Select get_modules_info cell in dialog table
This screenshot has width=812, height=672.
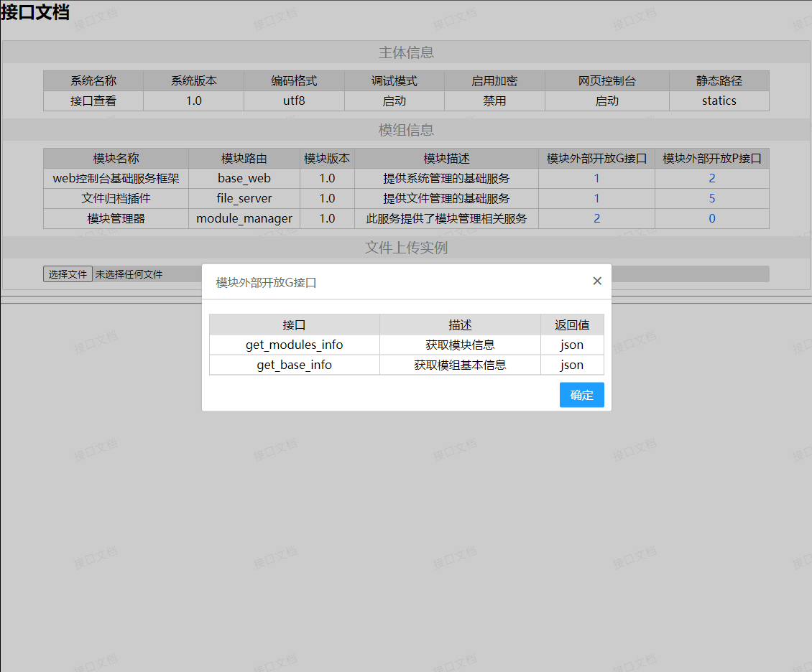[x=294, y=345]
